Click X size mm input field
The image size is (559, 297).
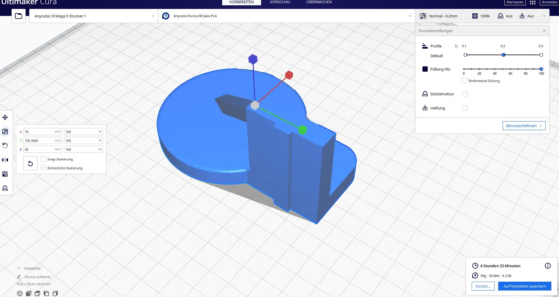tap(43, 132)
